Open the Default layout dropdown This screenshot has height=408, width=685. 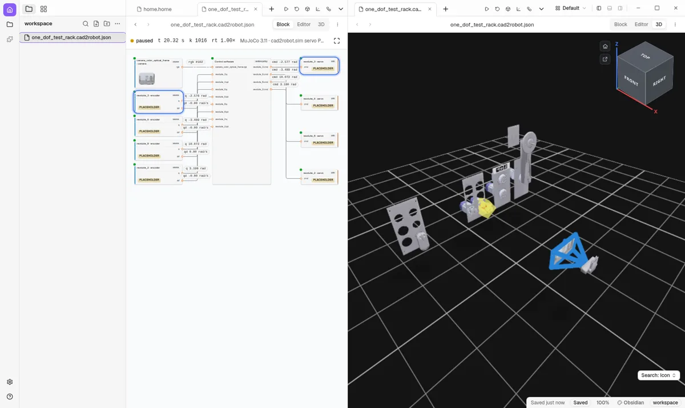click(x=571, y=9)
